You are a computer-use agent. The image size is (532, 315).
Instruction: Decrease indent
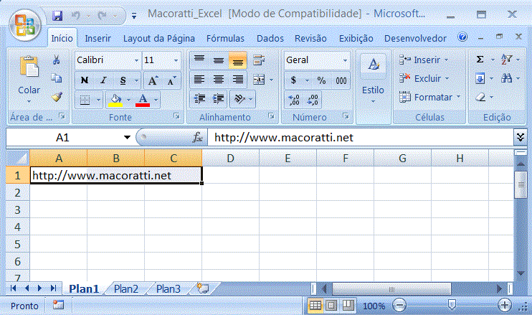pyautogui.click(x=199, y=99)
